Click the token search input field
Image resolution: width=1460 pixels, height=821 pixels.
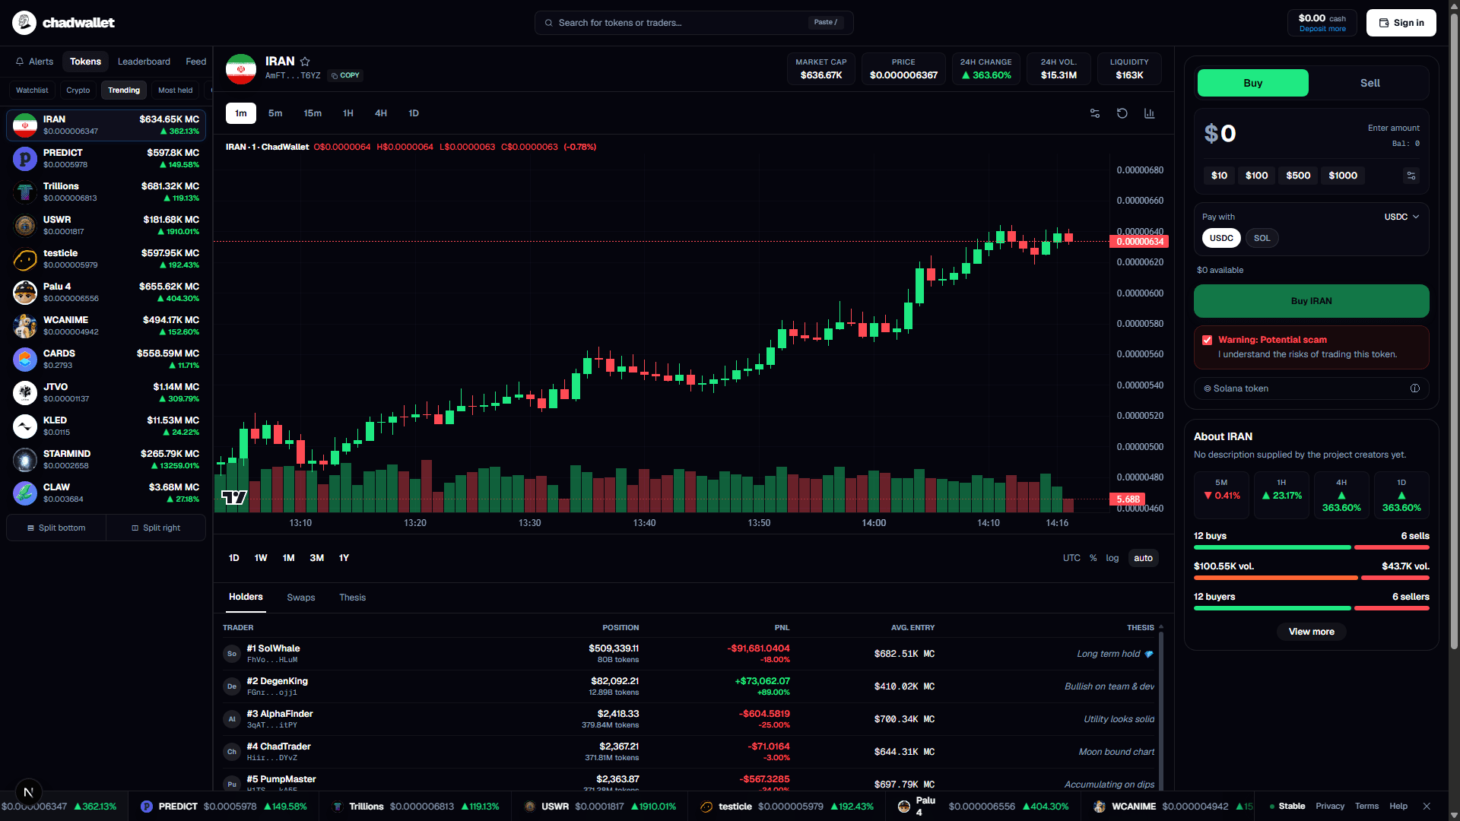click(693, 23)
